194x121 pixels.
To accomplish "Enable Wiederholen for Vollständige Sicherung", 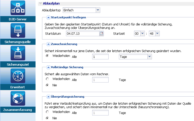I will pos(47,79).
